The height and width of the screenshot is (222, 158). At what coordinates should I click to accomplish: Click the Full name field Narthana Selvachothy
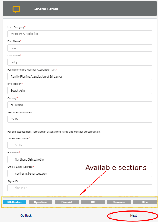pyautogui.click(x=80, y=159)
